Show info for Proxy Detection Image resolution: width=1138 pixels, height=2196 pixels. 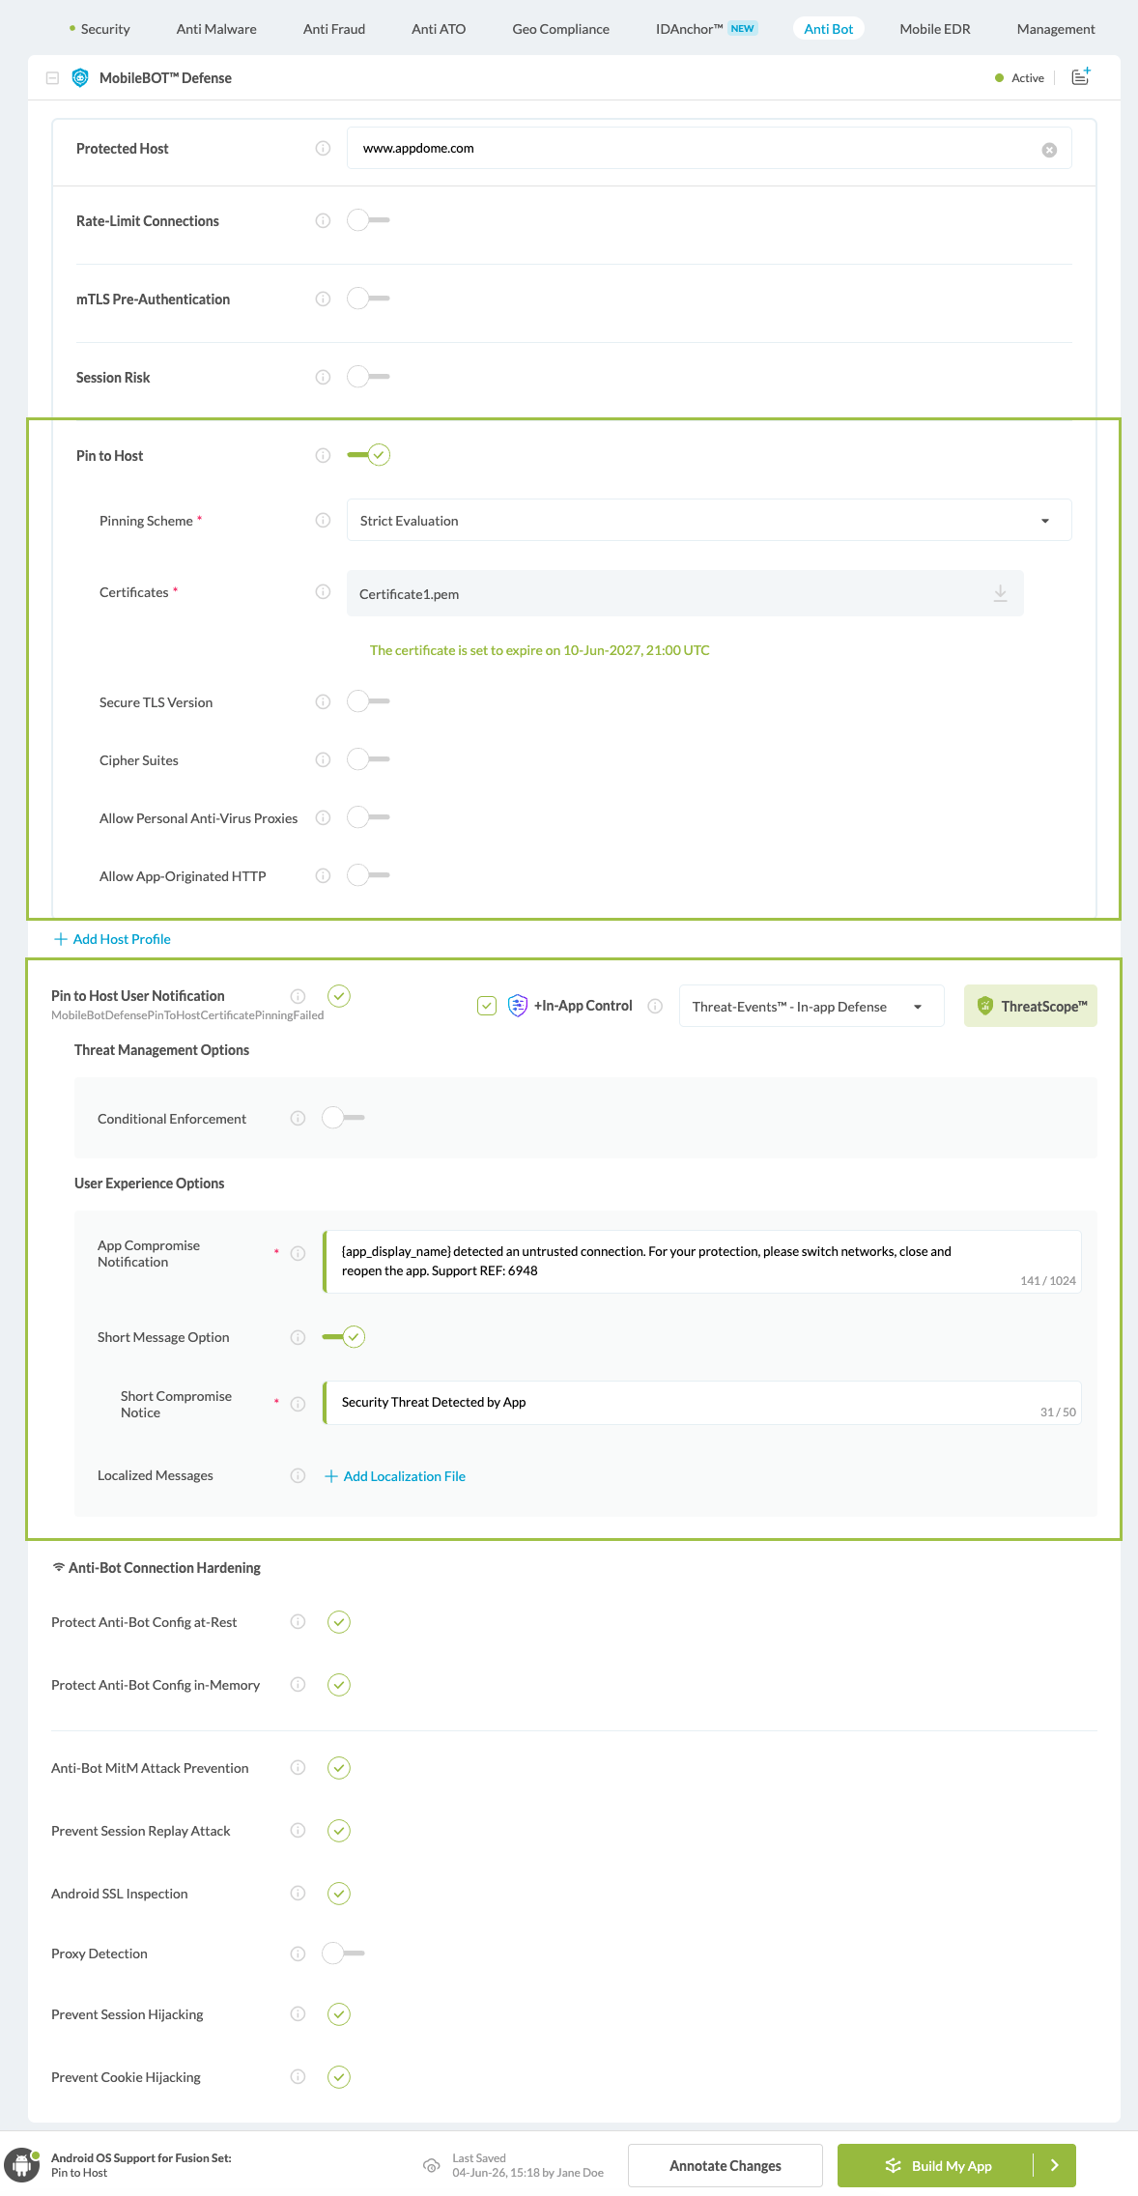[x=298, y=1954]
